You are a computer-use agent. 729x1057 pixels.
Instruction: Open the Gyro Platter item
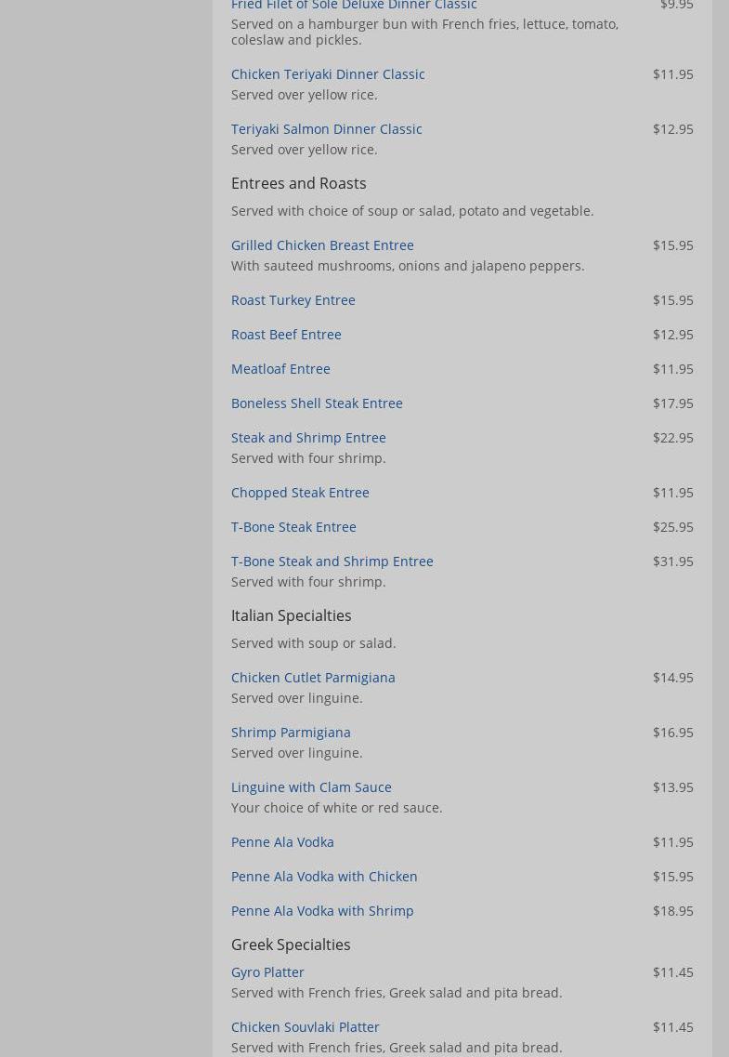tap(267, 972)
